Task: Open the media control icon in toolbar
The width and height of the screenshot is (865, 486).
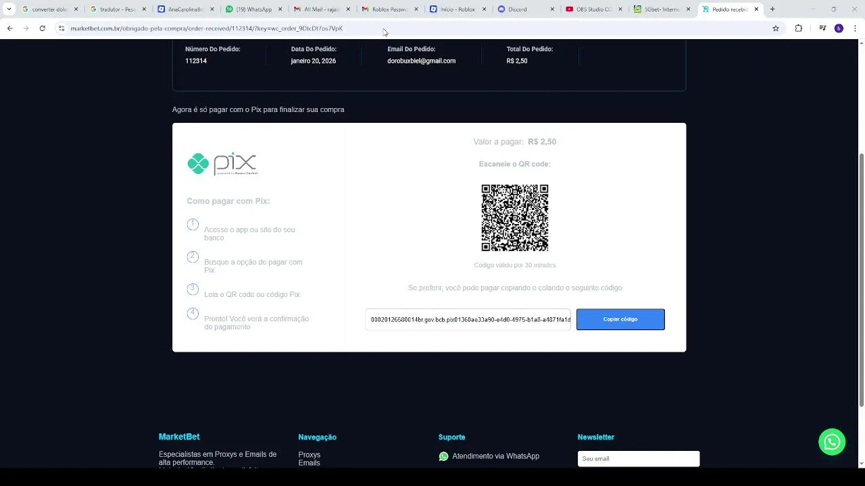Action: click(x=822, y=28)
